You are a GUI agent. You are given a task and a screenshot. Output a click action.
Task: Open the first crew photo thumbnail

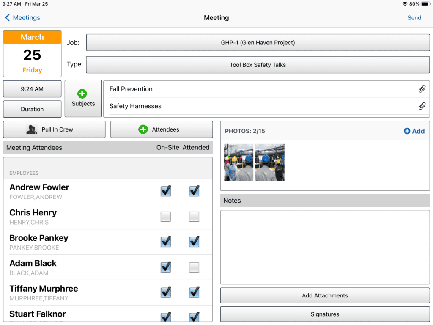(238, 162)
